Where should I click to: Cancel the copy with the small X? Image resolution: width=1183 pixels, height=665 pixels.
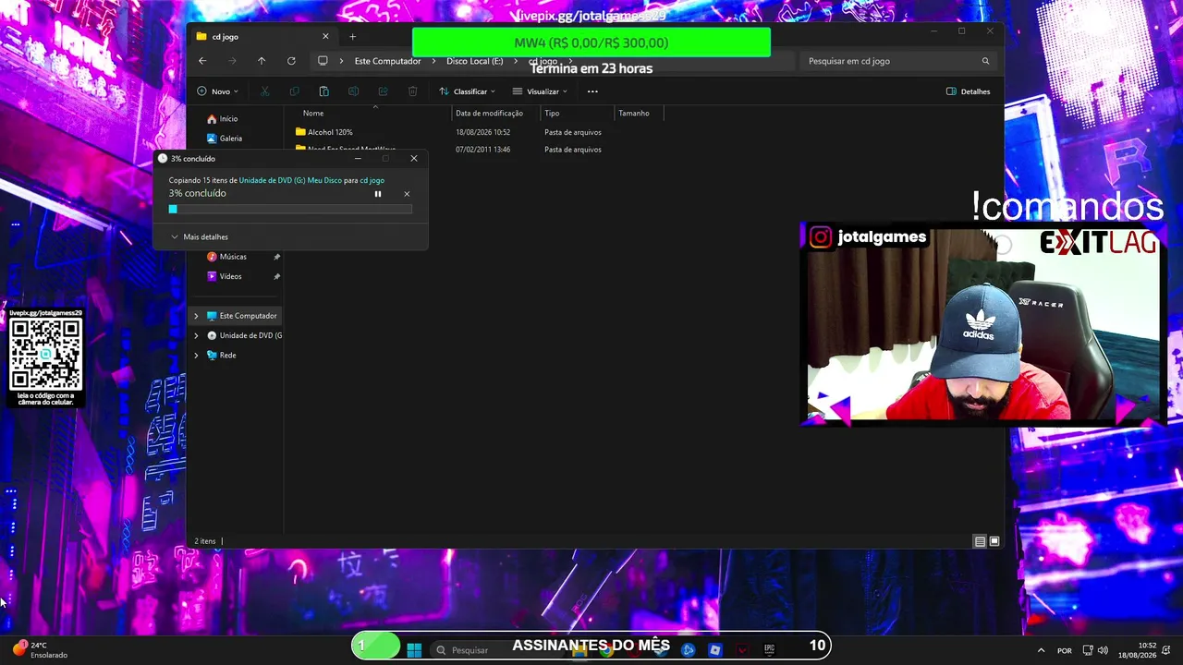[x=407, y=194]
